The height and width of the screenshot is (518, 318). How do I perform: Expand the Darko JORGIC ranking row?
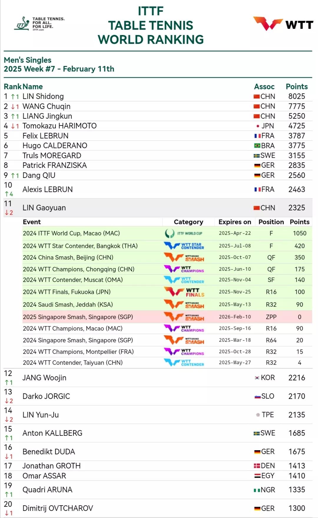pos(158,396)
